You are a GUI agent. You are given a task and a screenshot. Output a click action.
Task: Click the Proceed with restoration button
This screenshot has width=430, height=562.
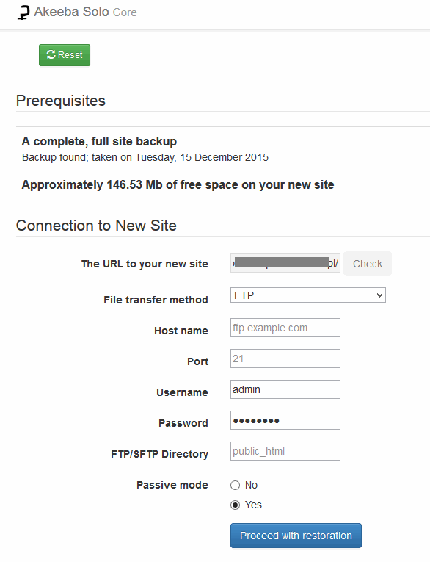tap(296, 536)
